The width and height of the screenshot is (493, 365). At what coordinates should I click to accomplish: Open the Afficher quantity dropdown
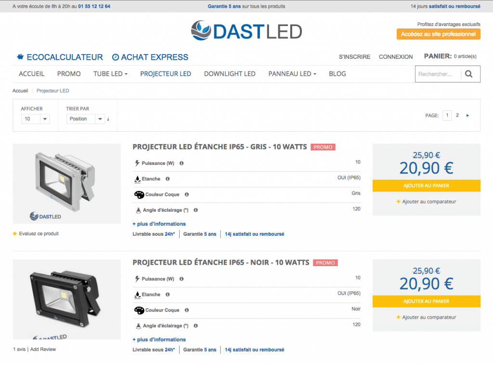pyautogui.click(x=35, y=119)
